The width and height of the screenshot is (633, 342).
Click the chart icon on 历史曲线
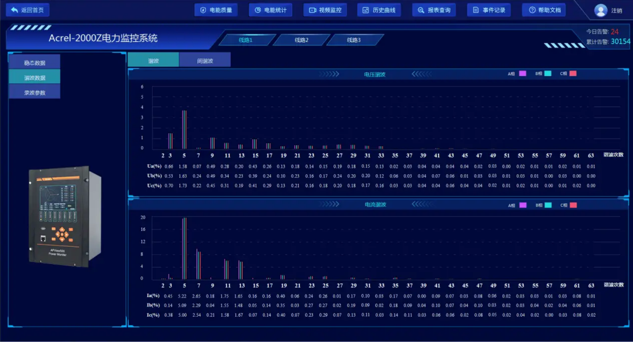pos(366,10)
